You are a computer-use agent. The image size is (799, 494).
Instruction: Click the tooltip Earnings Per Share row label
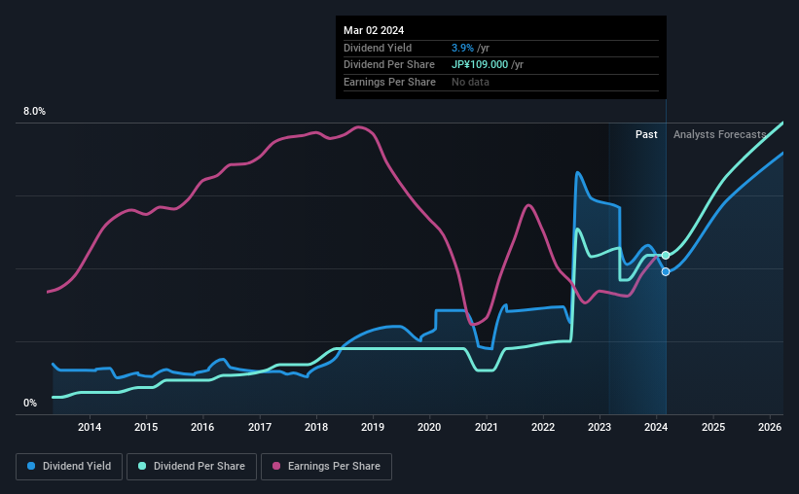coord(389,82)
